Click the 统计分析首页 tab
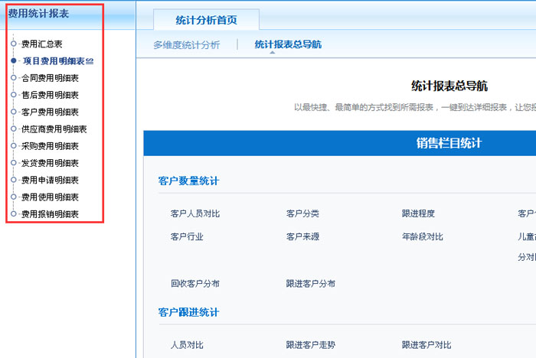This screenshot has height=358, width=536. tap(206, 19)
